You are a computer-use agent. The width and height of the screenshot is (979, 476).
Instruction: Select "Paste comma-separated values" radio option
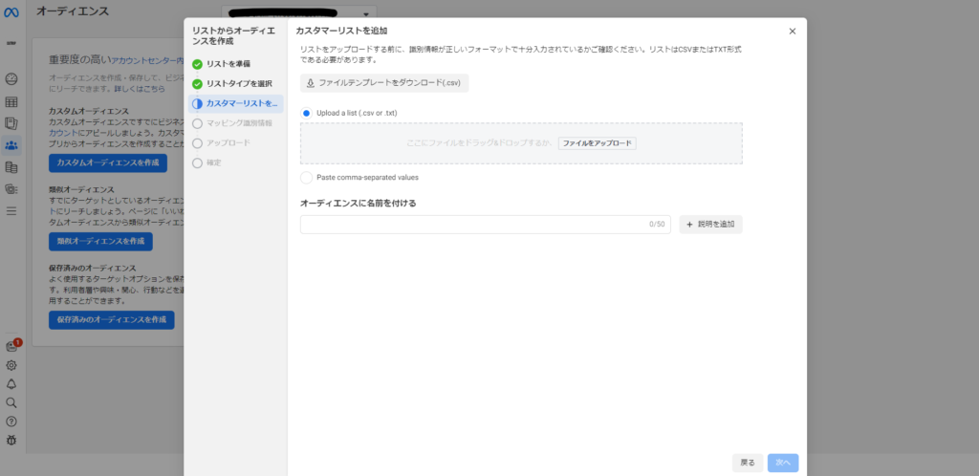(x=306, y=177)
